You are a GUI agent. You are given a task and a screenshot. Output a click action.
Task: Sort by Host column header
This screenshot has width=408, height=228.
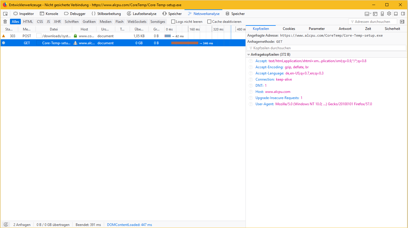(84, 29)
